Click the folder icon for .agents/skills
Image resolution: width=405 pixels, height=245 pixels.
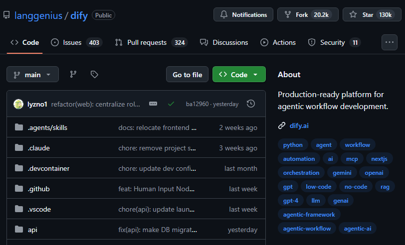19,127
